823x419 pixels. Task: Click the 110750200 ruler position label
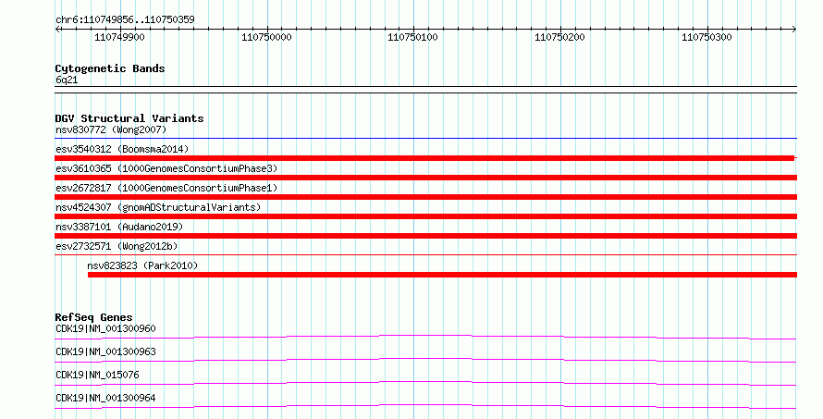[x=559, y=37]
